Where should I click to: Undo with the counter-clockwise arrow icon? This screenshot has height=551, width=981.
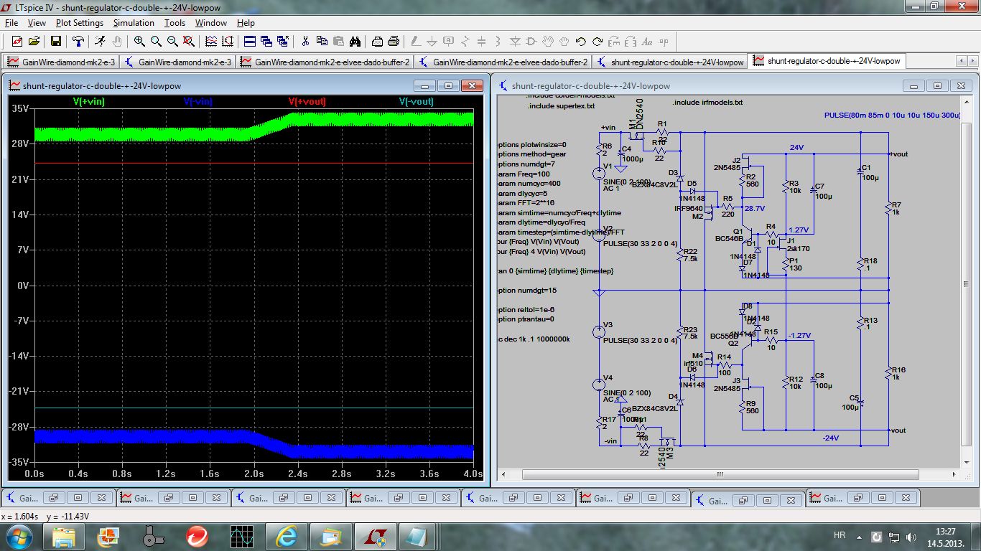[x=581, y=42]
